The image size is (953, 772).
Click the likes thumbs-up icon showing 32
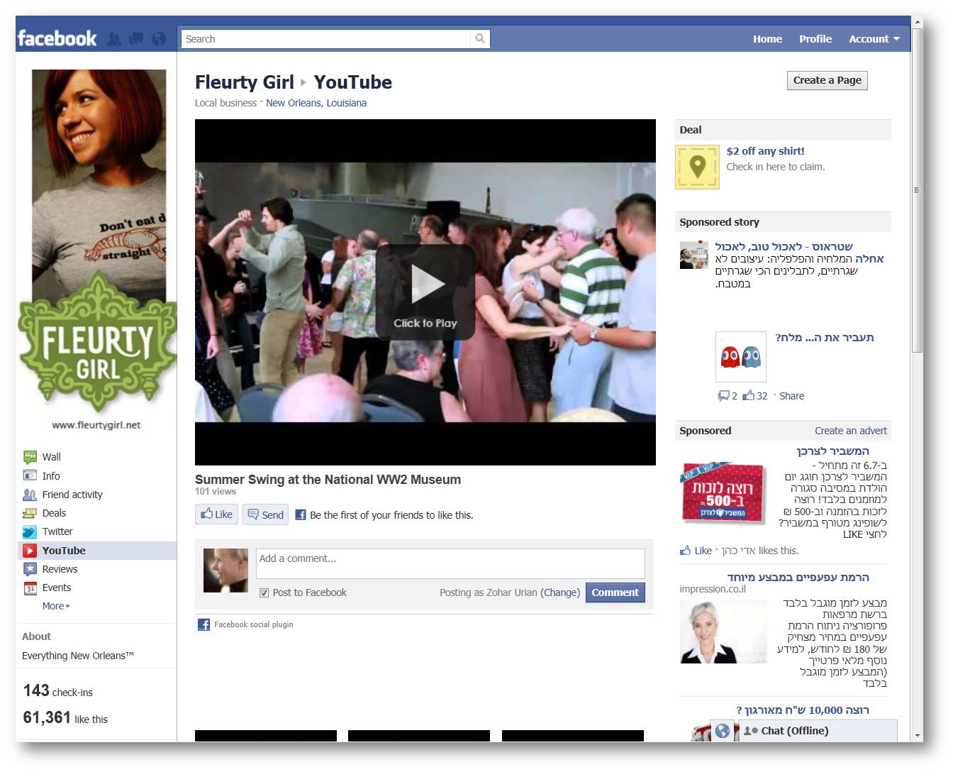coord(748,396)
